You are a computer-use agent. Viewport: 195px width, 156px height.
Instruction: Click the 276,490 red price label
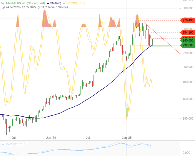click(x=188, y=20)
